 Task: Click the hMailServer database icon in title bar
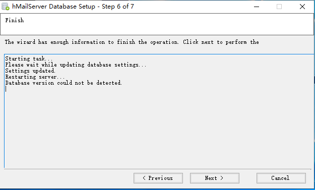6,7
